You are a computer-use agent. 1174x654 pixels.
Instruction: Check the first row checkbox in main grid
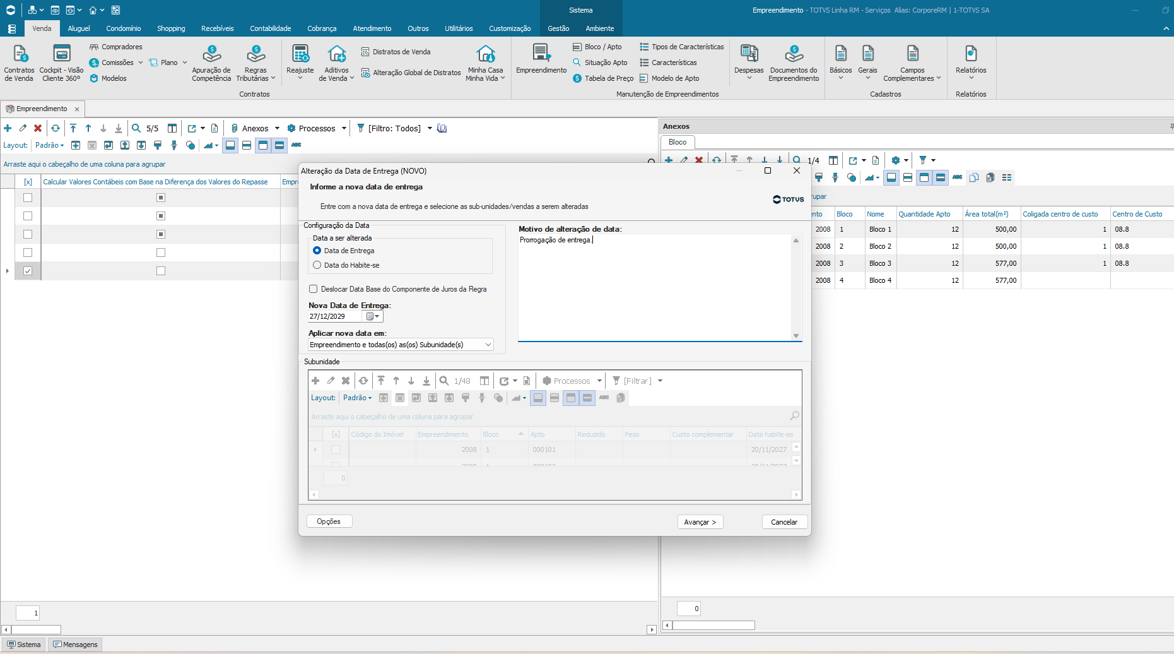pyautogui.click(x=28, y=198)
